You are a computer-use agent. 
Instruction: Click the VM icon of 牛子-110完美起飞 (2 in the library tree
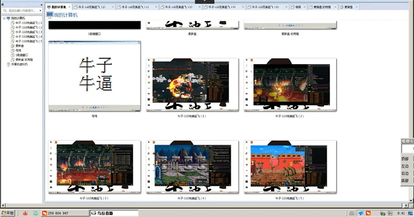click(x=12, y=27)
